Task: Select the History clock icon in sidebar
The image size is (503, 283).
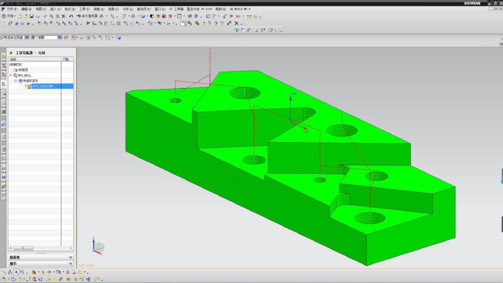Action: pos(4,149)
